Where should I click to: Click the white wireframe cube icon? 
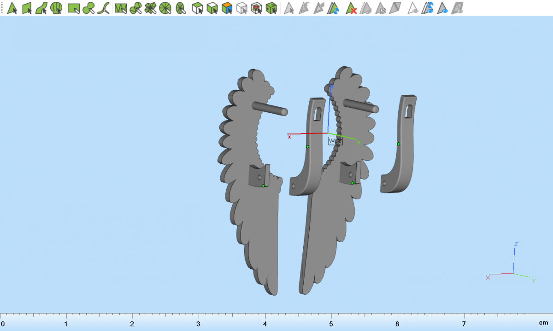point(241,8)
